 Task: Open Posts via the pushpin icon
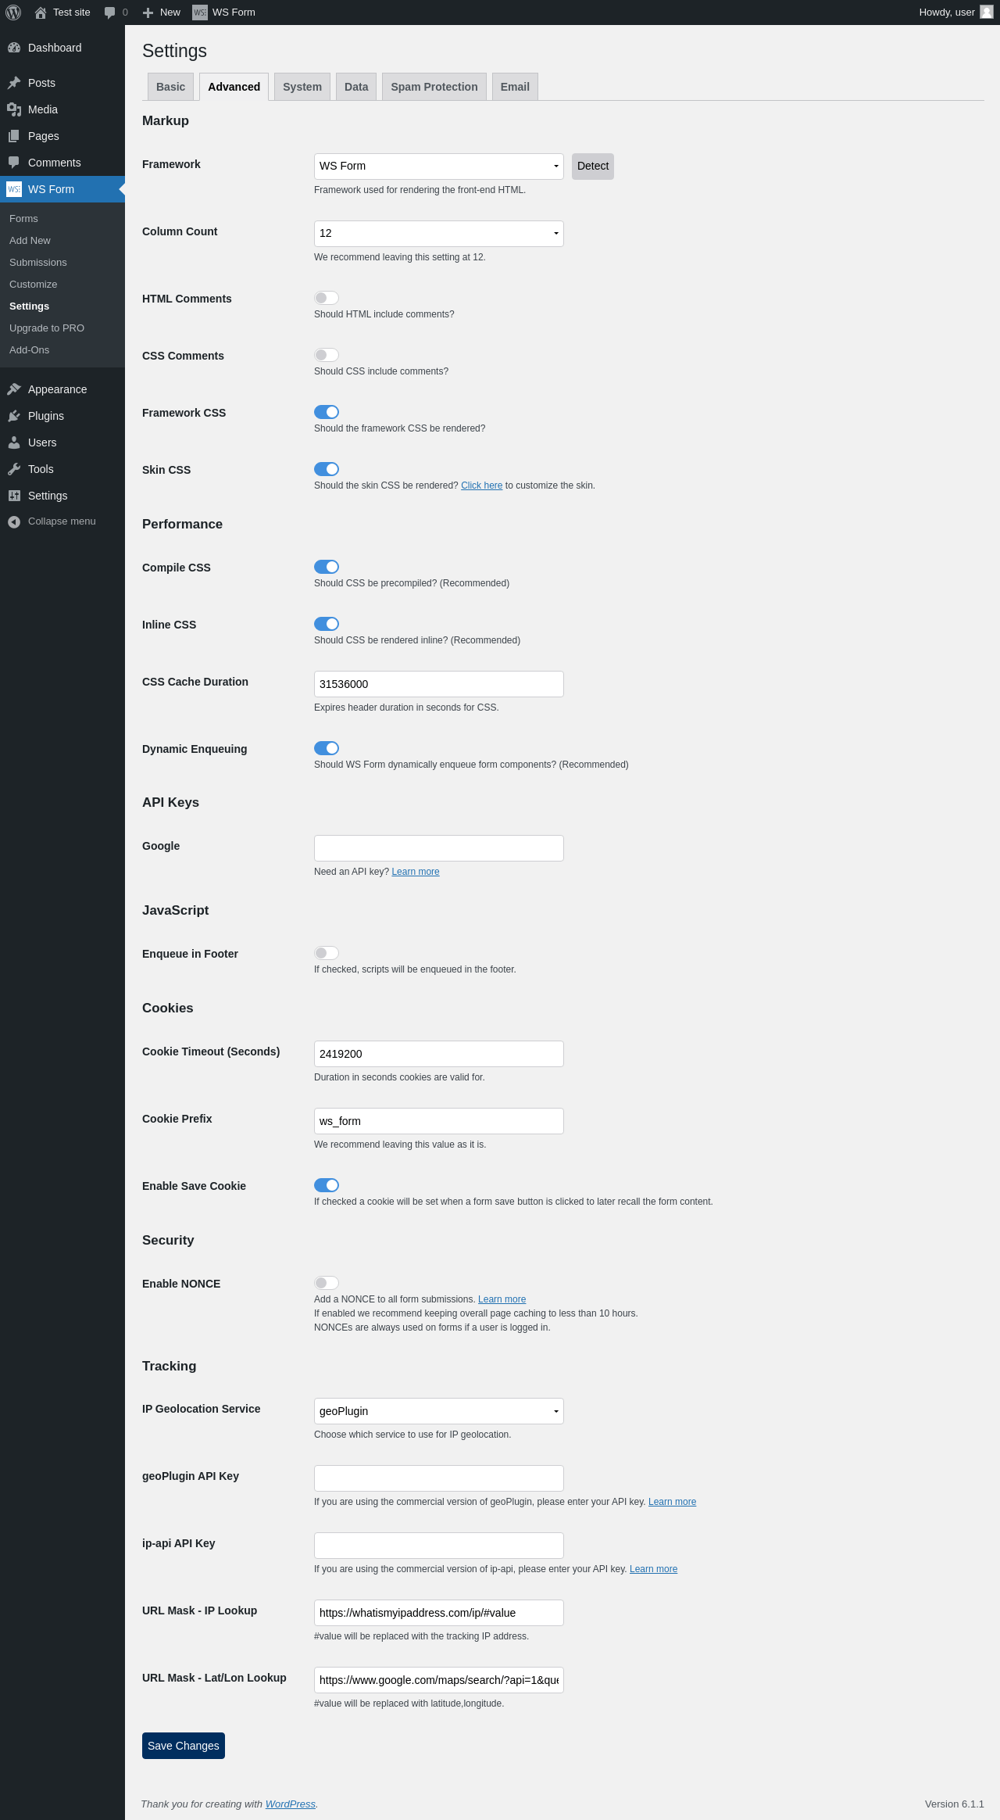point(14,83)
